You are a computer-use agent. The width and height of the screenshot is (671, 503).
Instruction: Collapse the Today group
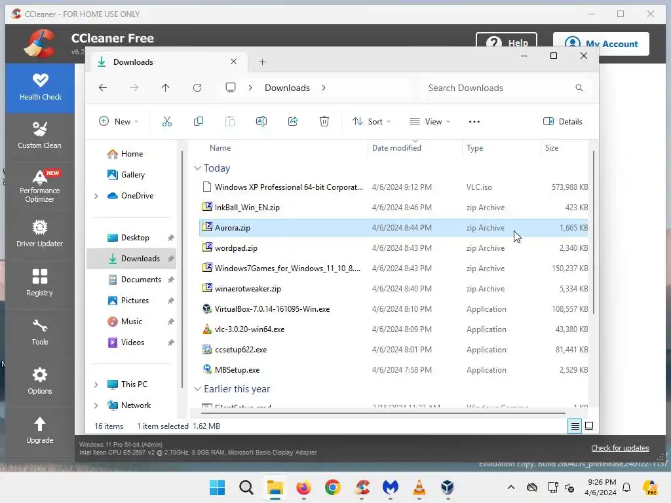(197, 168)
